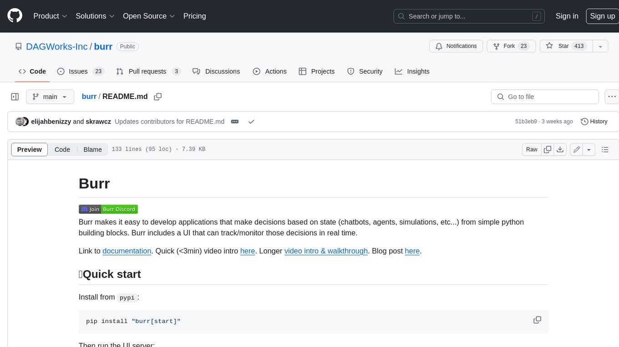Switch to the Discussions tab
This screenshot has height=347, width=619.
216,71
